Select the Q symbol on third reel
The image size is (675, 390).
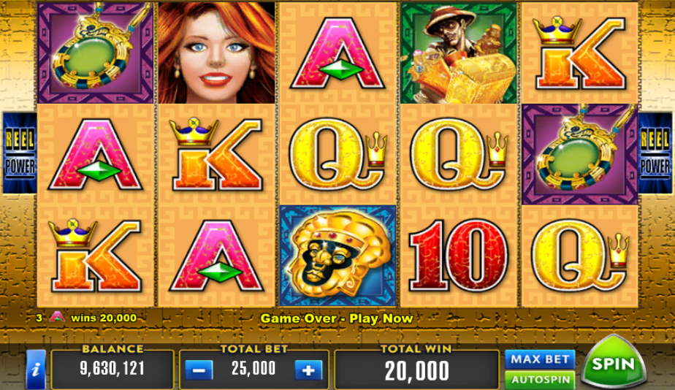click(337, 154)
